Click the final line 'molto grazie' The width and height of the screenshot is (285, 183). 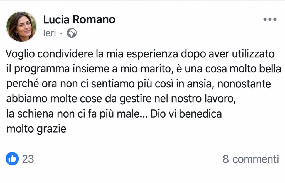(36, 129)
